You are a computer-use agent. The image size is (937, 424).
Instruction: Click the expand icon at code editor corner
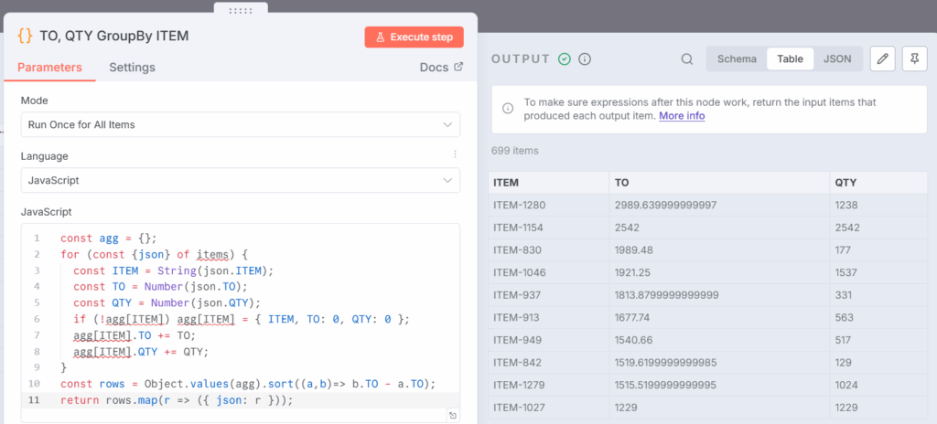(x=453, y=416)
